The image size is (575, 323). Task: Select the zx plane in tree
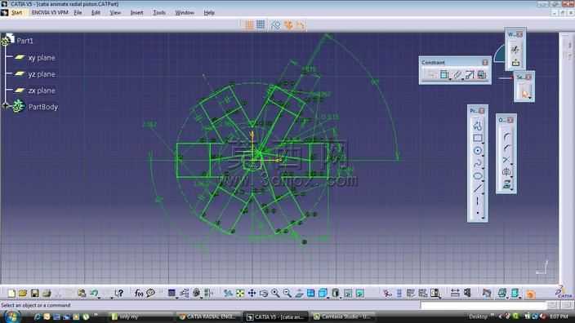point(42,91)
